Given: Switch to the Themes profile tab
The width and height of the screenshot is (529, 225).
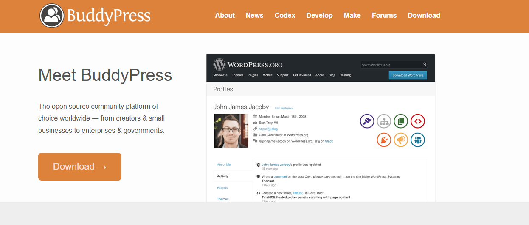Looking at the screenshot, I should pos(223,199).
